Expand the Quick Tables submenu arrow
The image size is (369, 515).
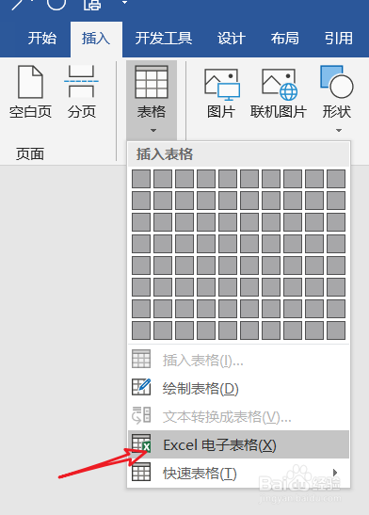[x=335, y=473]
